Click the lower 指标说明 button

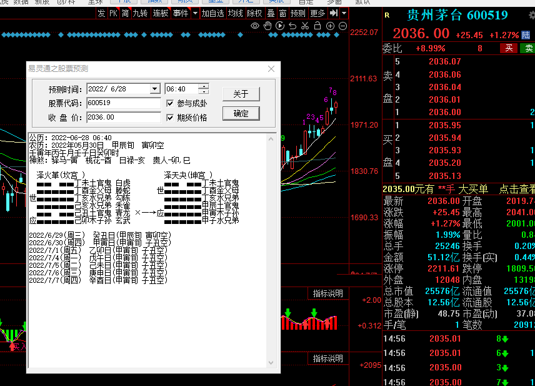tap(327, 358)
